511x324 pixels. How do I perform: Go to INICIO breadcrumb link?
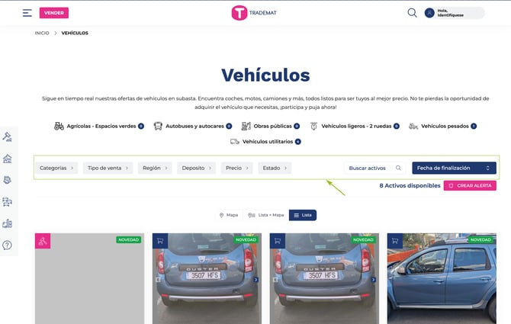[42, 34]
